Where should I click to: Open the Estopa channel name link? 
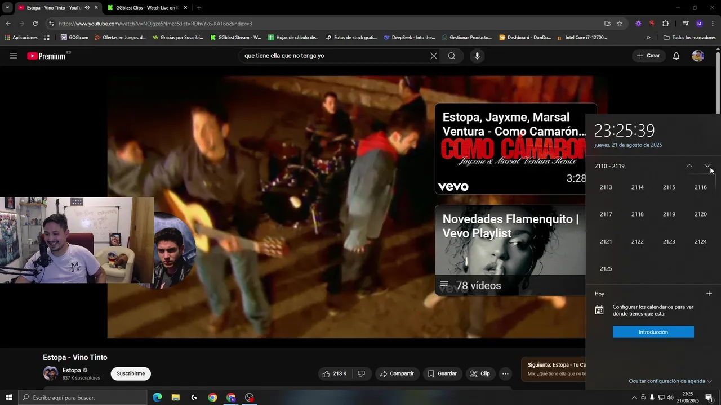[x=72, y=370]
